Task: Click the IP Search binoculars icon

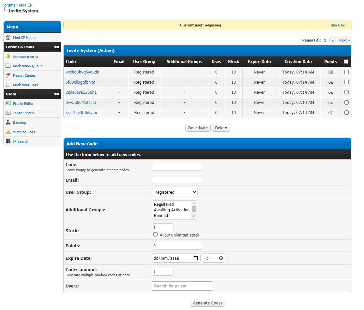Action: [x=8, y=141]
